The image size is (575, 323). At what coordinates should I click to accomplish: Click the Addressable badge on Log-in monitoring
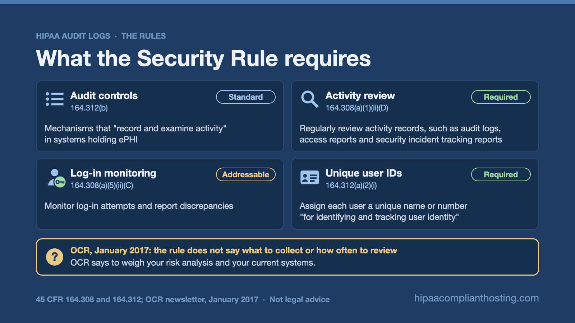click(246, 174)
